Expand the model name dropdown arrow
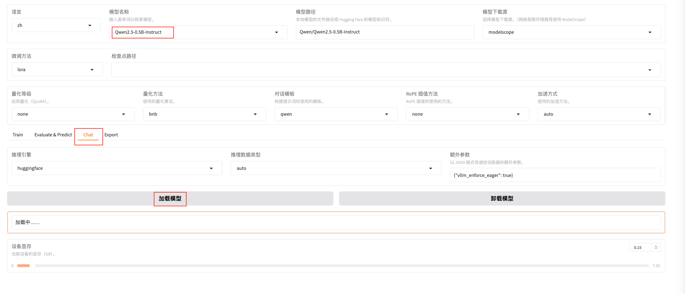 click(276, 32)
